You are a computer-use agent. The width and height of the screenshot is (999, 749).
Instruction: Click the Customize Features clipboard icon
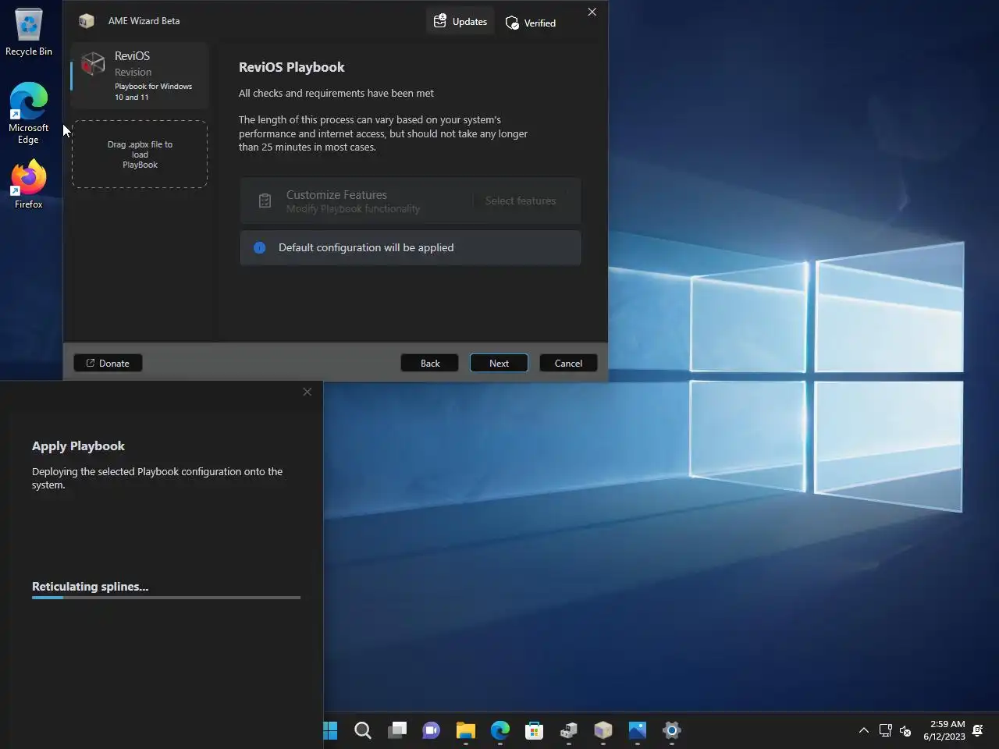click(265, 201)
